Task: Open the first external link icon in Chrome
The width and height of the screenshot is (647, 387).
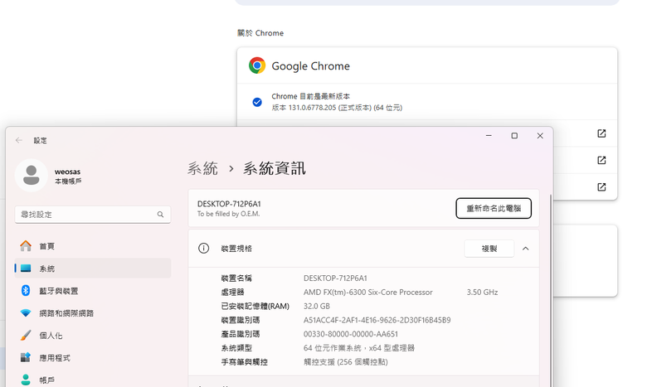Action: 601,133
